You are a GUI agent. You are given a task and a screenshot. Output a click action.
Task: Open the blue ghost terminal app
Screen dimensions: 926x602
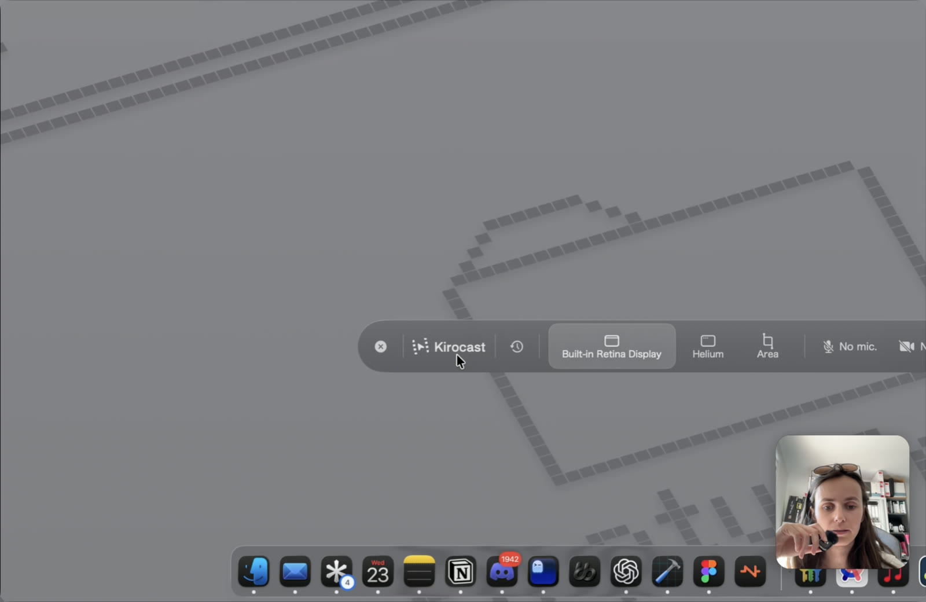coord(543,571)
